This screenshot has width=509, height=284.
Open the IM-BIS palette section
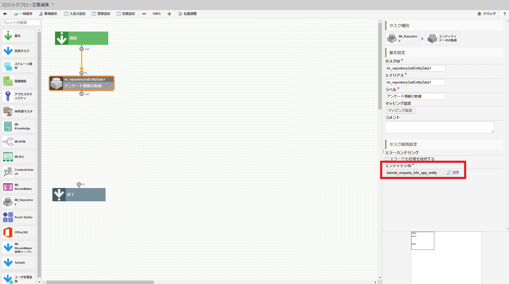[x=8, y=156]
